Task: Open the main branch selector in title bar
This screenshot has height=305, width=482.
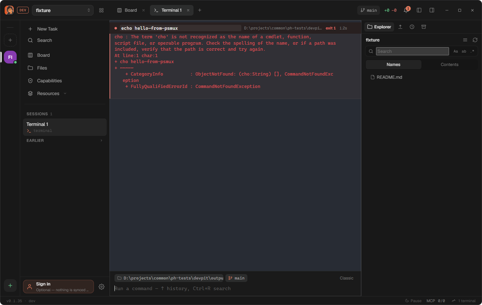Action: click(x=369, y=10)
